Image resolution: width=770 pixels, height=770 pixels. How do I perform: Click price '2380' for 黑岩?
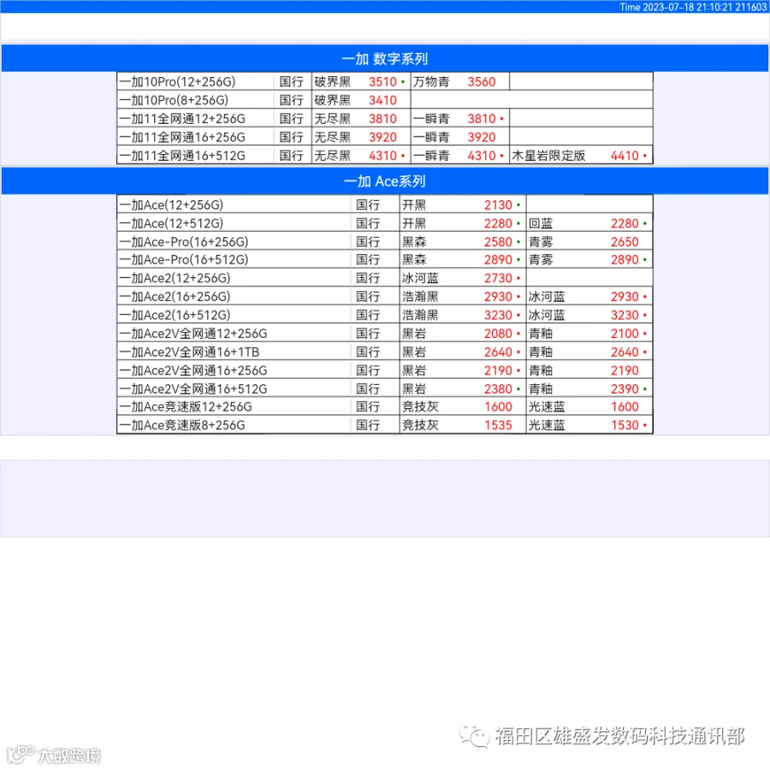pyautogui.click(x=498, y=389)
